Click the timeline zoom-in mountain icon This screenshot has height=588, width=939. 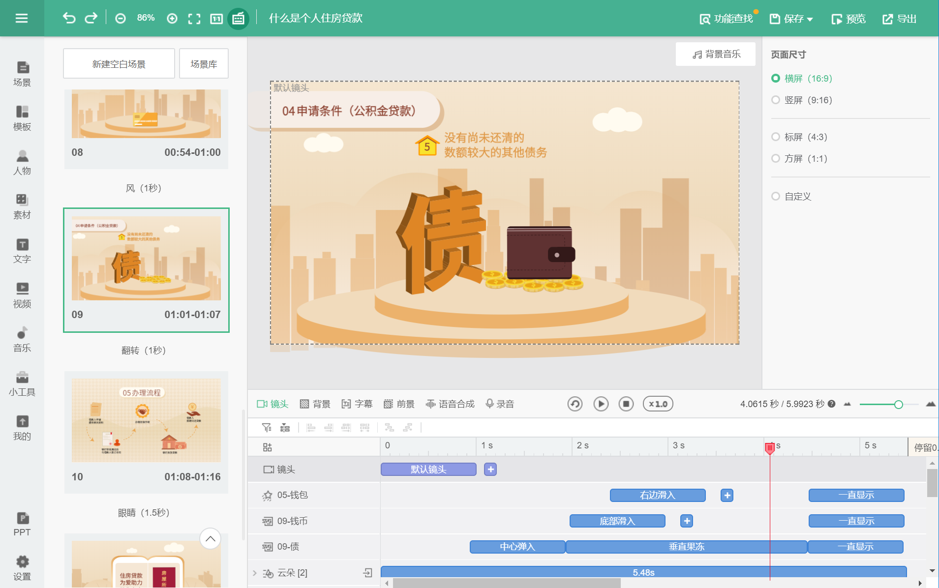[x=931, y=404]
